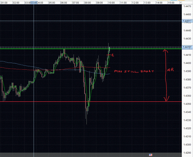Click the 04:00 time axis label
The width and height of the screenshot is (193, 157).
40,3
